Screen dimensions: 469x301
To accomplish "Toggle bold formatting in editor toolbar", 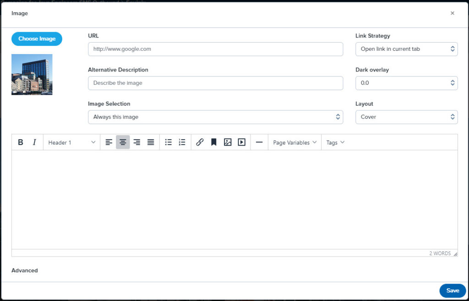I will pyautogui.click(x=21, y=142).
